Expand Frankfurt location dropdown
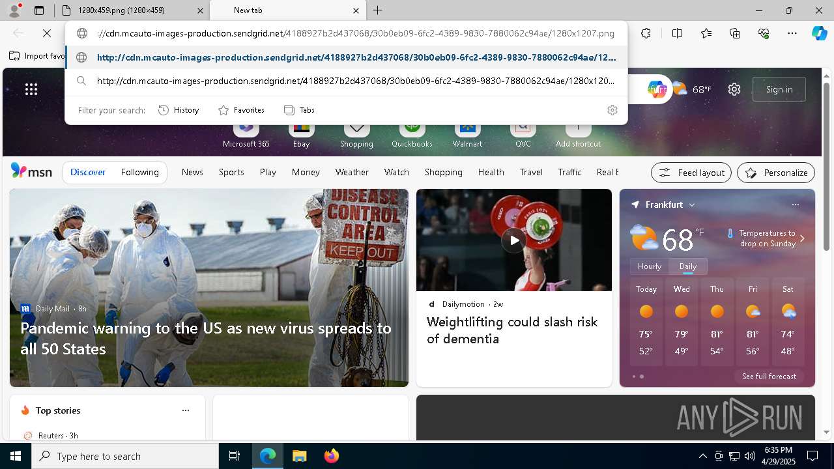 coord(692,205)
